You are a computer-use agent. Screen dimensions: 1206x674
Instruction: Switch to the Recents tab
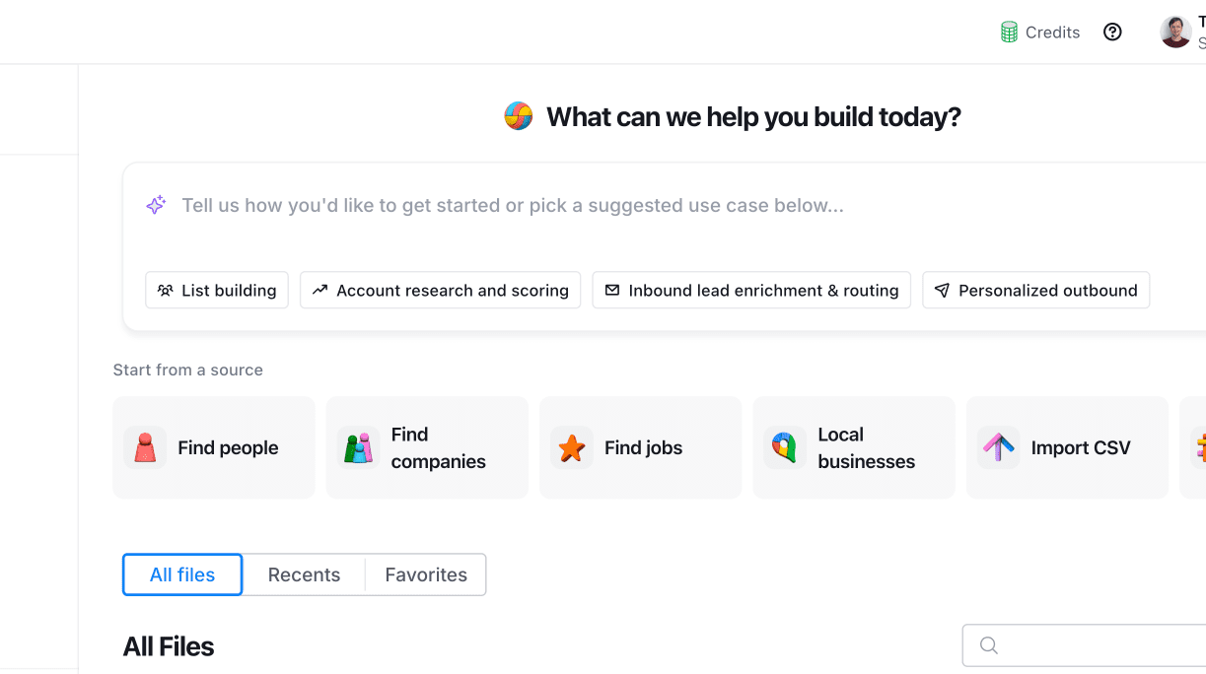coord(304,574)
